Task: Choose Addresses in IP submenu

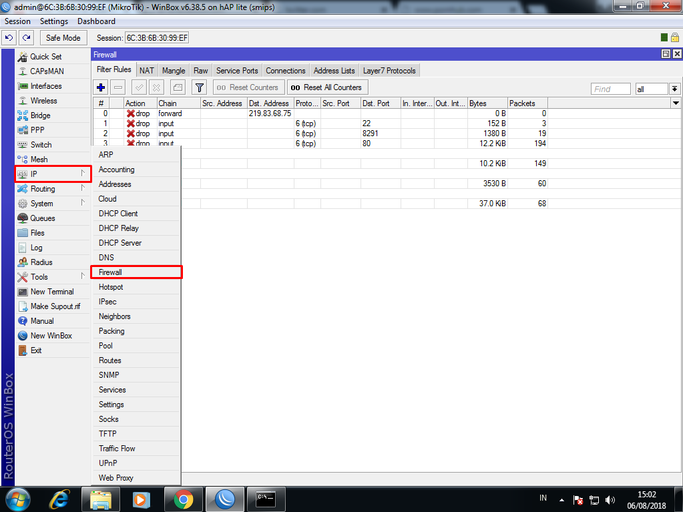Action: tap(136, 184)
